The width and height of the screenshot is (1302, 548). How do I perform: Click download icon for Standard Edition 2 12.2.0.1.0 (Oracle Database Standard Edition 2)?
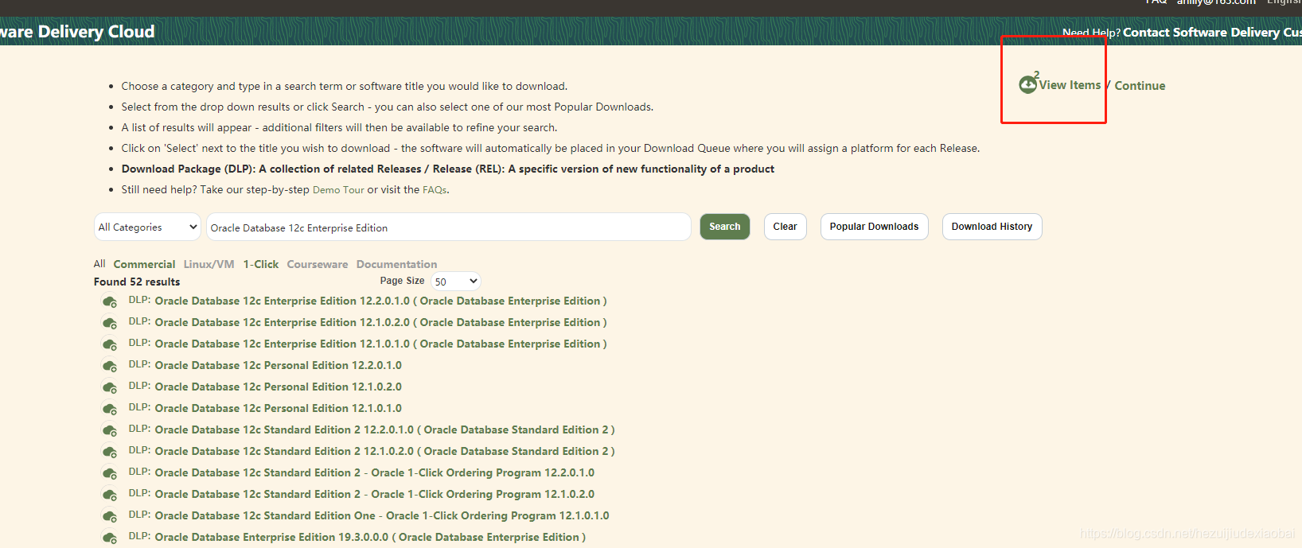tap(110, 430)
